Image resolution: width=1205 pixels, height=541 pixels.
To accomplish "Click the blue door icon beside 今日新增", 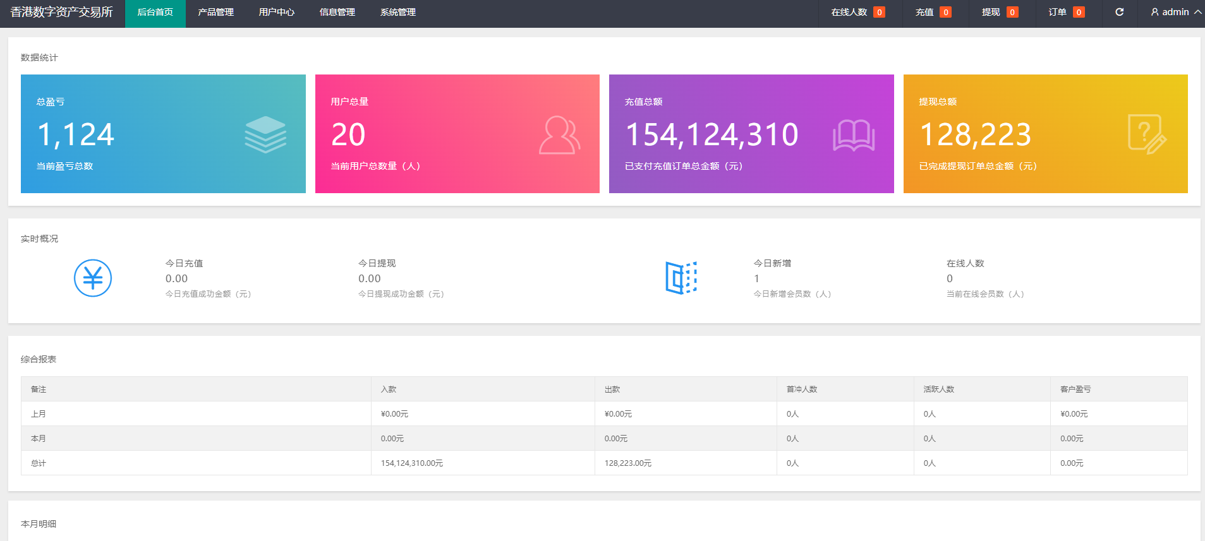I will point(681,278).
